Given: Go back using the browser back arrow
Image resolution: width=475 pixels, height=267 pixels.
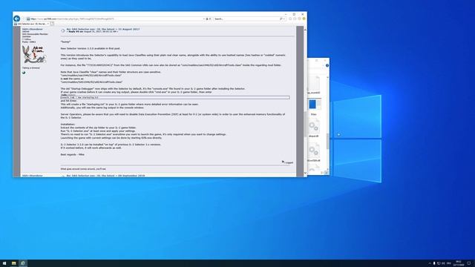Looking at the screenshot, I should (16, 19).
